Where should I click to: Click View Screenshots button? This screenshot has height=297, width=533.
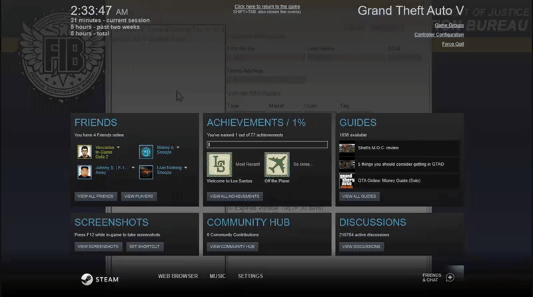coord(98,246)
